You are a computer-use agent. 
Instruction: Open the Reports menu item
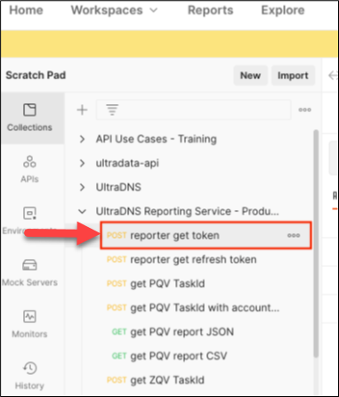[x=210, y=11]
